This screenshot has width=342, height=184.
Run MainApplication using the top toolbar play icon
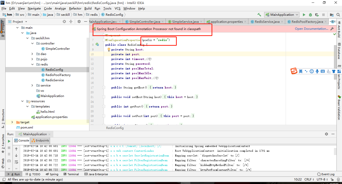pos(304,15)
